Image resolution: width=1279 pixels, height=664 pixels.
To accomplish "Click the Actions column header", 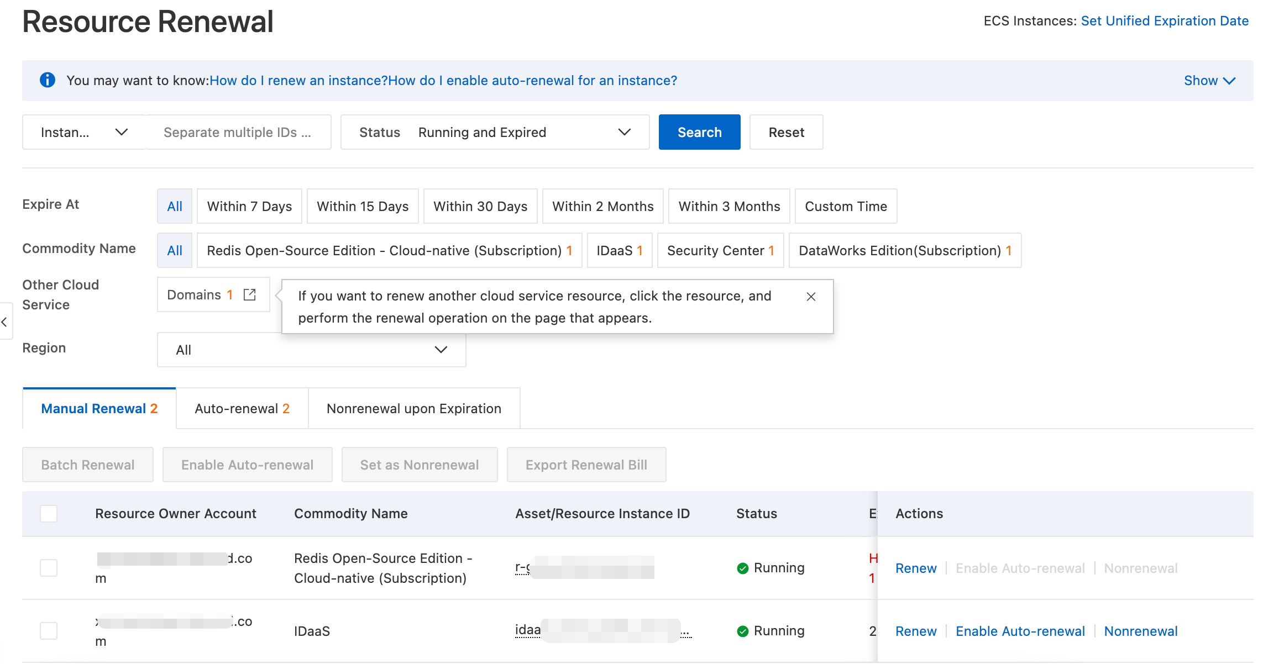I will [919, 514].
